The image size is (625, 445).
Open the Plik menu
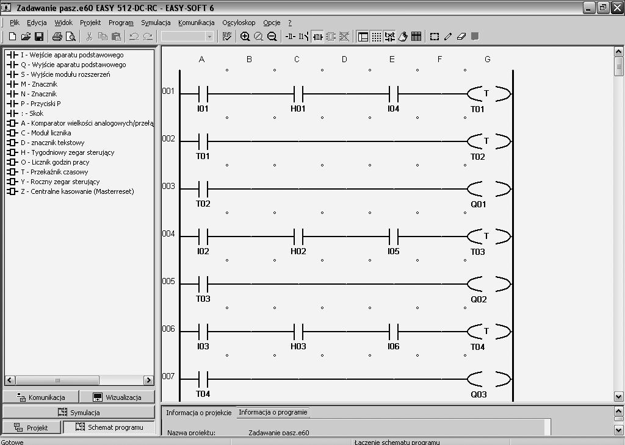pyautogui.click(x=15, y=23)
